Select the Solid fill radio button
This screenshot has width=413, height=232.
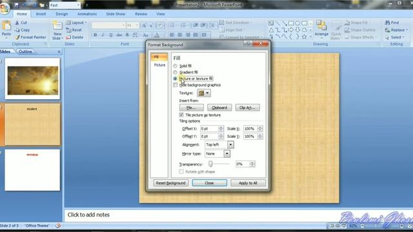(x=175, y=66)
